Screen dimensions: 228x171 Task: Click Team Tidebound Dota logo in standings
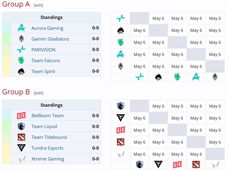click(21, 137)
